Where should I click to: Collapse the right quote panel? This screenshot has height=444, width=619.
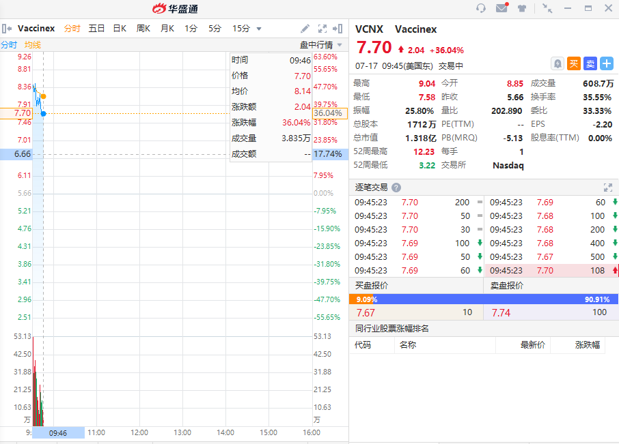coord(338,29)
